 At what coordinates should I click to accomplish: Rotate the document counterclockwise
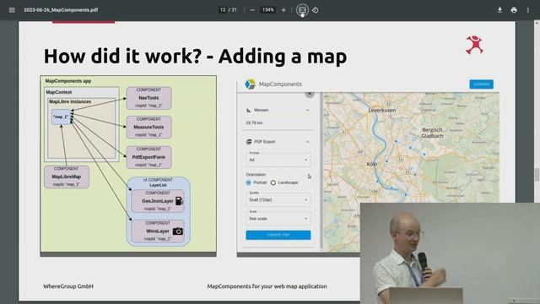(x=315, y=10)
